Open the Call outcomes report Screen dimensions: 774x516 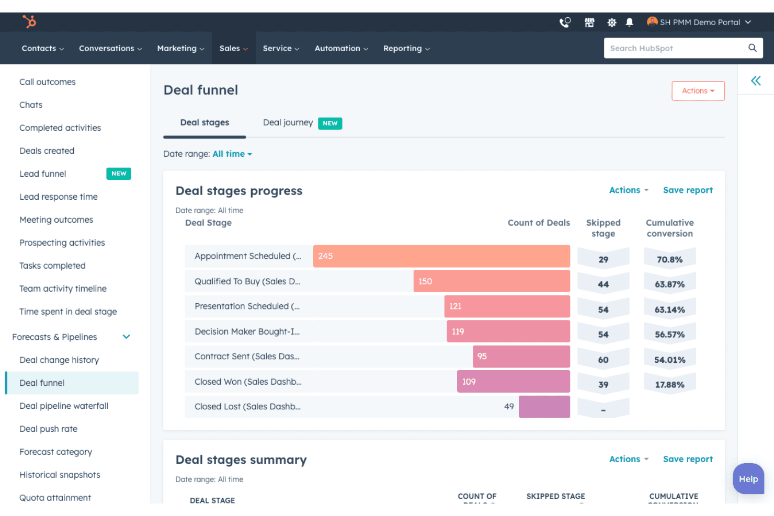pyautogui.click(x=48, y=82)
